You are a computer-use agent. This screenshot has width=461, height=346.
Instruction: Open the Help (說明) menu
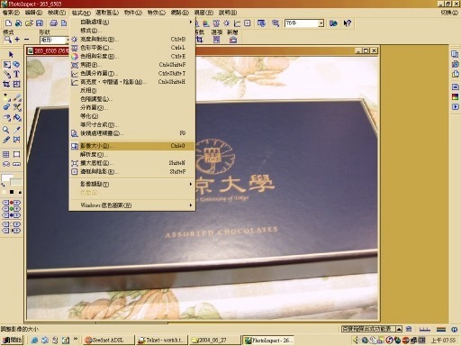tap(228, 13)
